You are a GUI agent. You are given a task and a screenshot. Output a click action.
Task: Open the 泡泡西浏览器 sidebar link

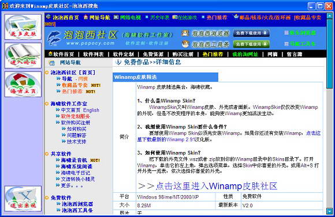pos(77,204)
